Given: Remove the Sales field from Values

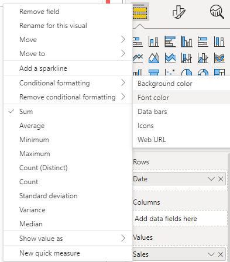Looking at the screenshot, I should coord(221,254).
